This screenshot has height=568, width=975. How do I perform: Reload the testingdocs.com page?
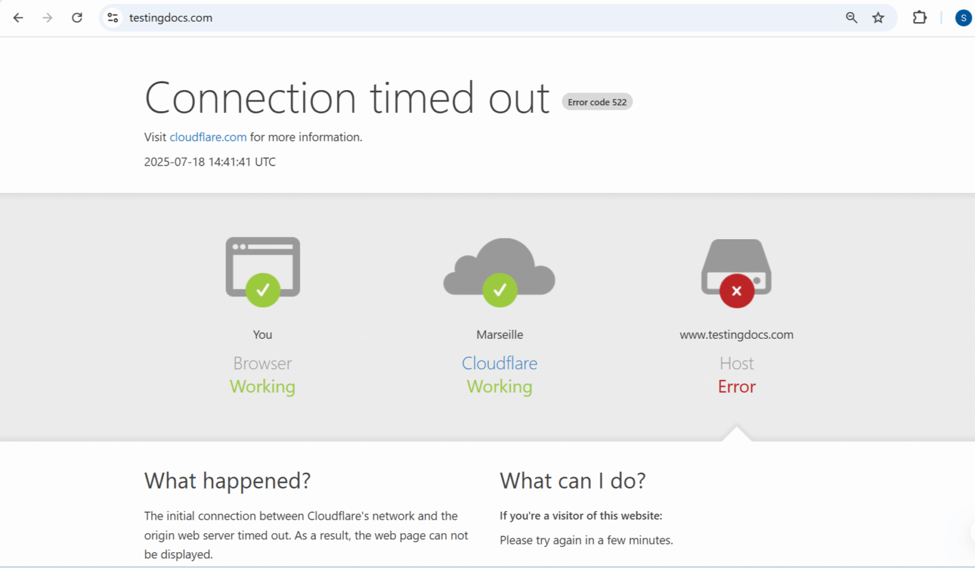[77, 18]
